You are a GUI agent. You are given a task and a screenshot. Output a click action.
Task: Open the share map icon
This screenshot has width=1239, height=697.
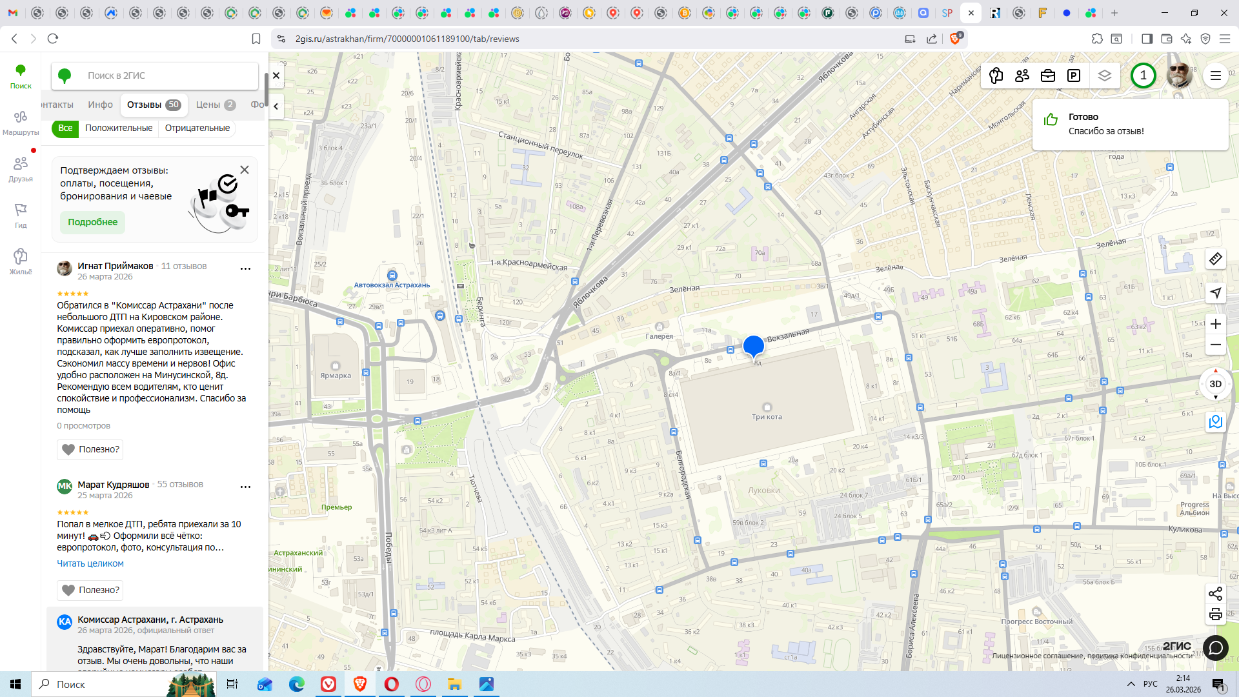1215,594
